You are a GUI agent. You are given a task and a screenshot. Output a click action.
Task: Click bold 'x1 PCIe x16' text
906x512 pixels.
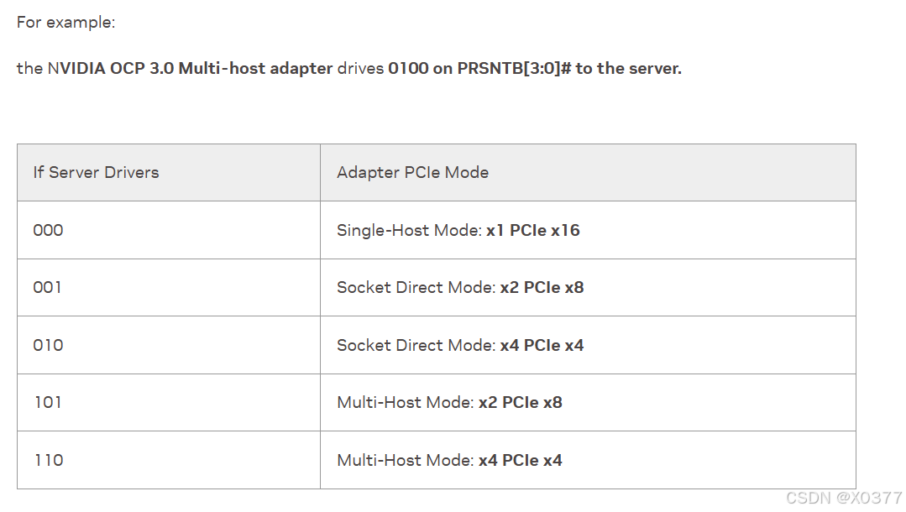tap(532, 230)
